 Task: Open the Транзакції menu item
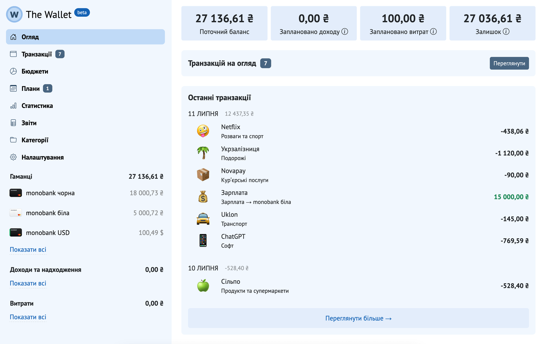[x=85, y=54]
